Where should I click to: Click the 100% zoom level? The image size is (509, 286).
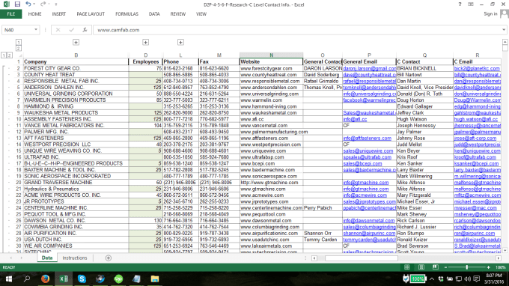pyautogui.click(x=500, y=267)
